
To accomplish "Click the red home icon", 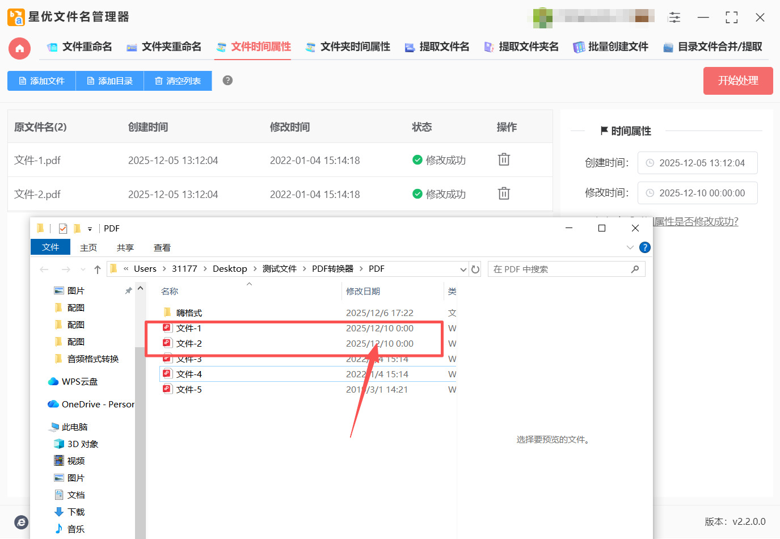I will click(x=19, y=49).
